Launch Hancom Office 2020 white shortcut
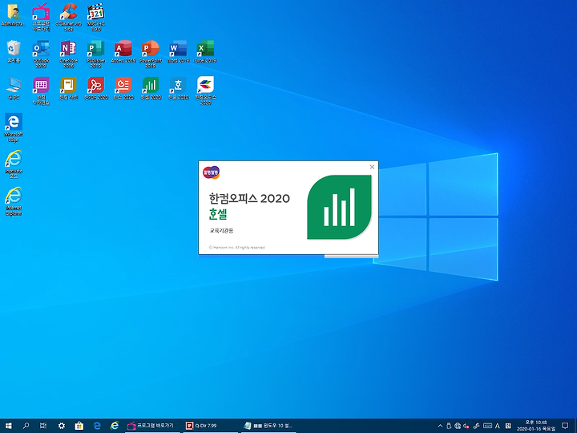Viewport: 577px width, 433px height. (x=205, y=91)
